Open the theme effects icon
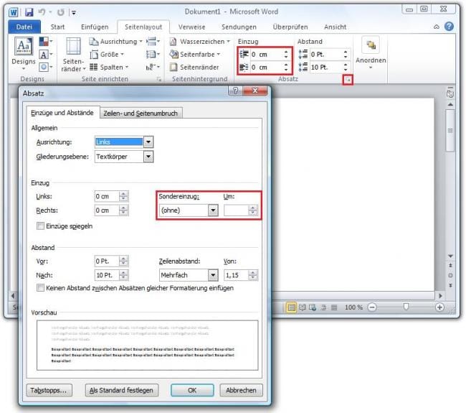Image resolution: width=466 pixels, height=413 pixels. [x=46, y=67]
